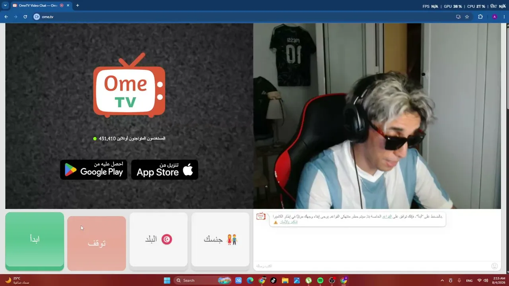Viewport: 509px width, 286px height.
Task: Open the emoji picker in the chat box
Action: [495, 266]
